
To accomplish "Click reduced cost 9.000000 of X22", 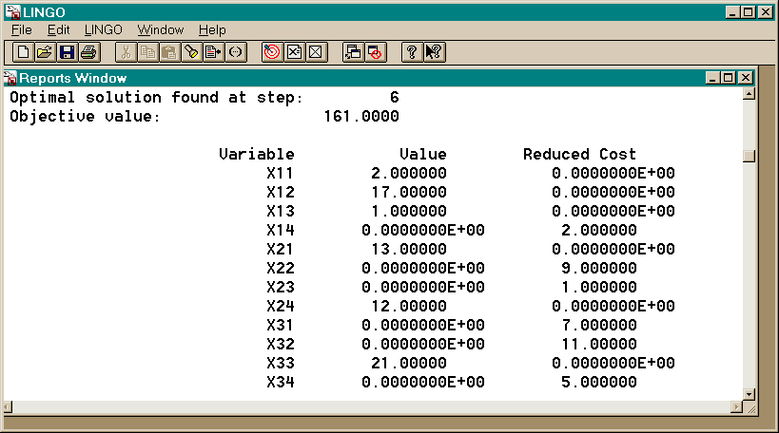I will 598,269.
